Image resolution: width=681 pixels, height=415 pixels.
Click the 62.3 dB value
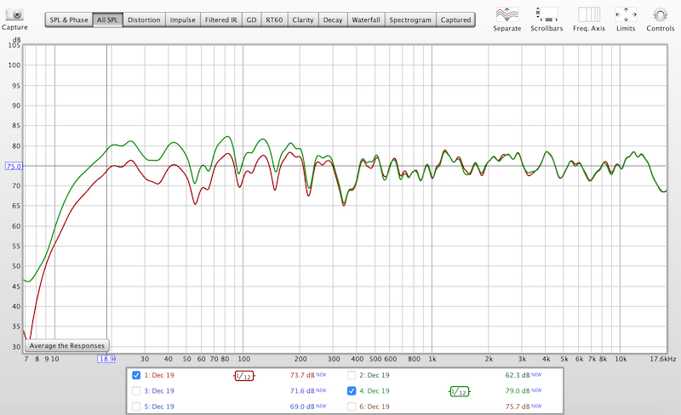518,375
